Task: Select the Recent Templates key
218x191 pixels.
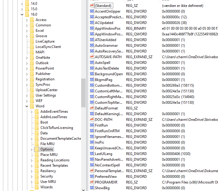Action: coord(54,166)
